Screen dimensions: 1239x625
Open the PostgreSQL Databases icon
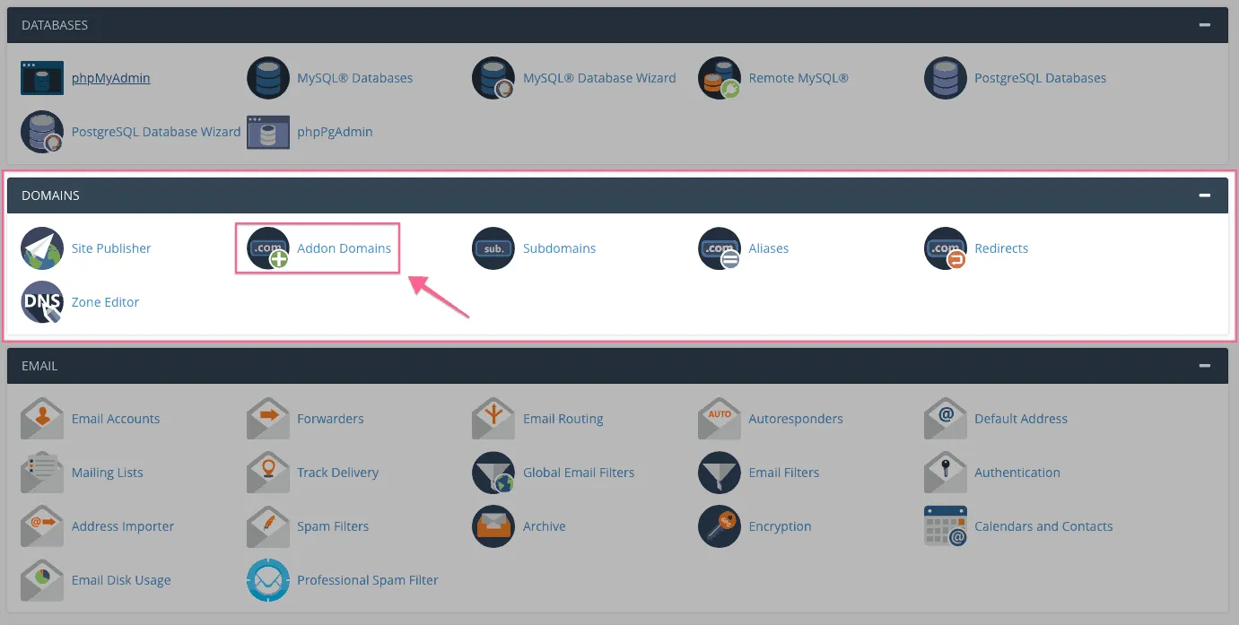coord(946,78)
